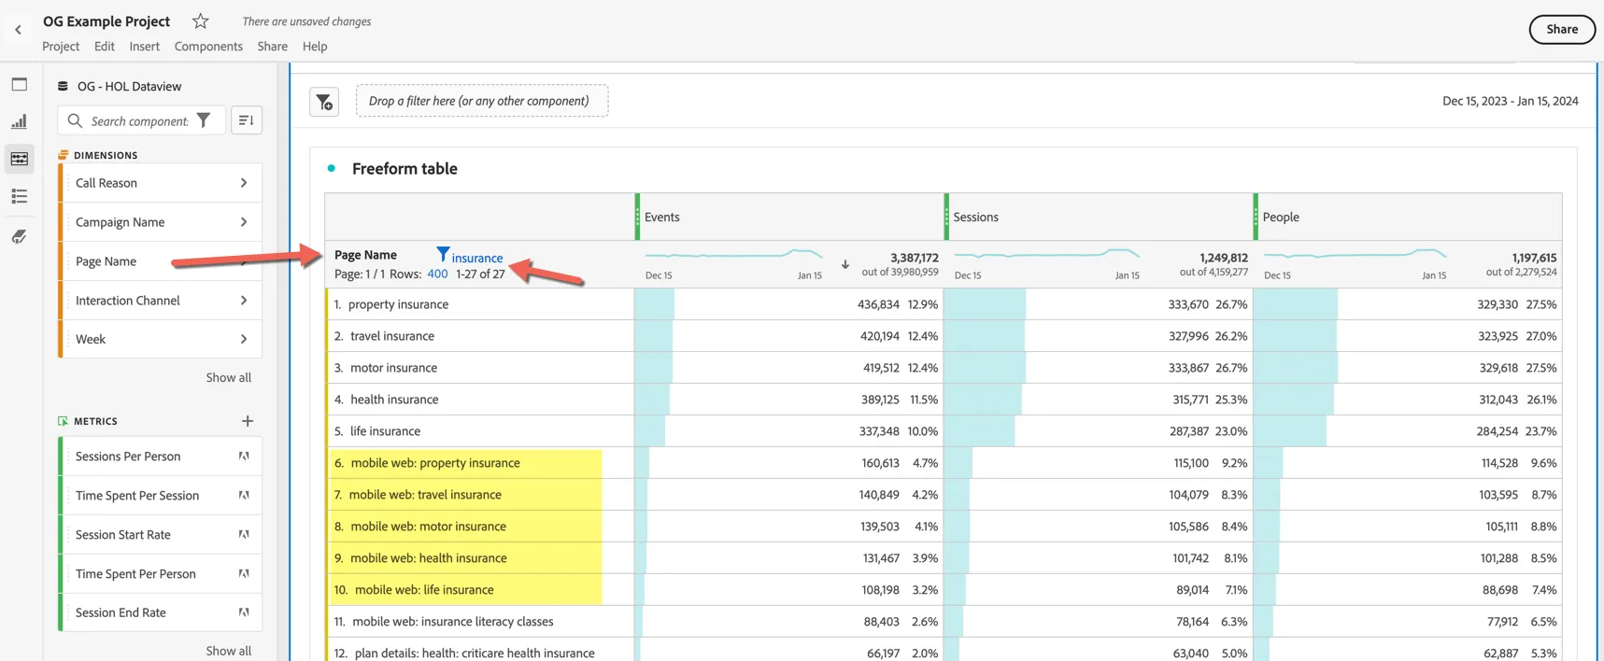The width and height of the screenshot is (1604, 661).
Task: Click the calculated metric icon on Session End Rate
Action: tap(244, 613)
